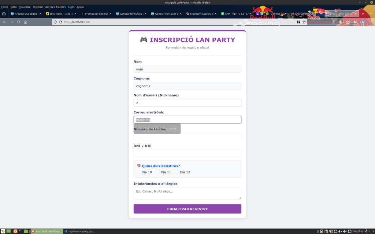Click the DNI / NIE input field
The image size is (375, 234).
tap(187, 153)
